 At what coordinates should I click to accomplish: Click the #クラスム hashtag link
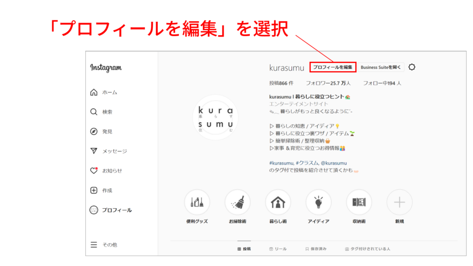pos(307,163)
